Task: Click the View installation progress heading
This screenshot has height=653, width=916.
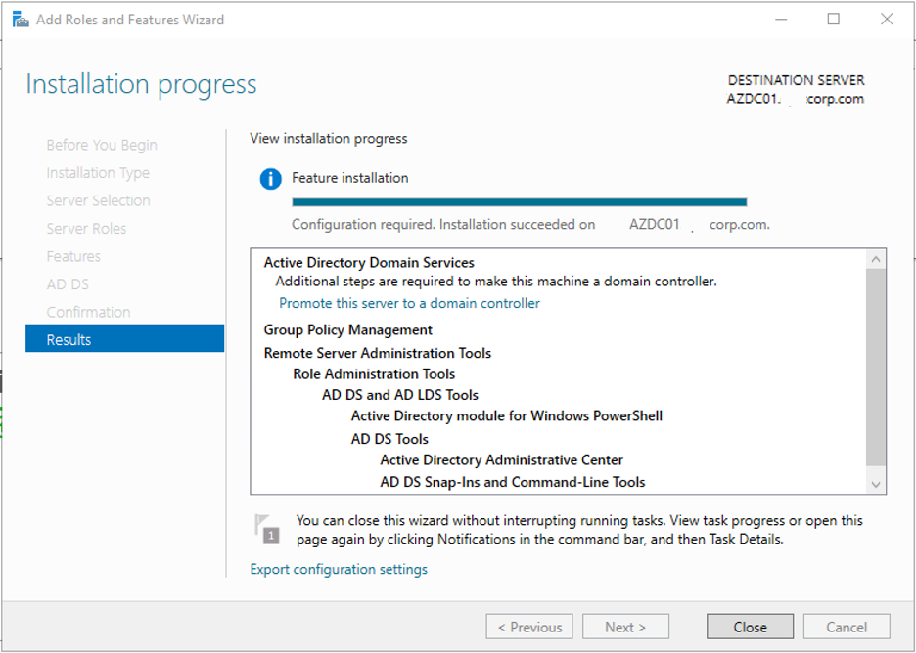Action: pyautogui.click(x=329, y=138)
